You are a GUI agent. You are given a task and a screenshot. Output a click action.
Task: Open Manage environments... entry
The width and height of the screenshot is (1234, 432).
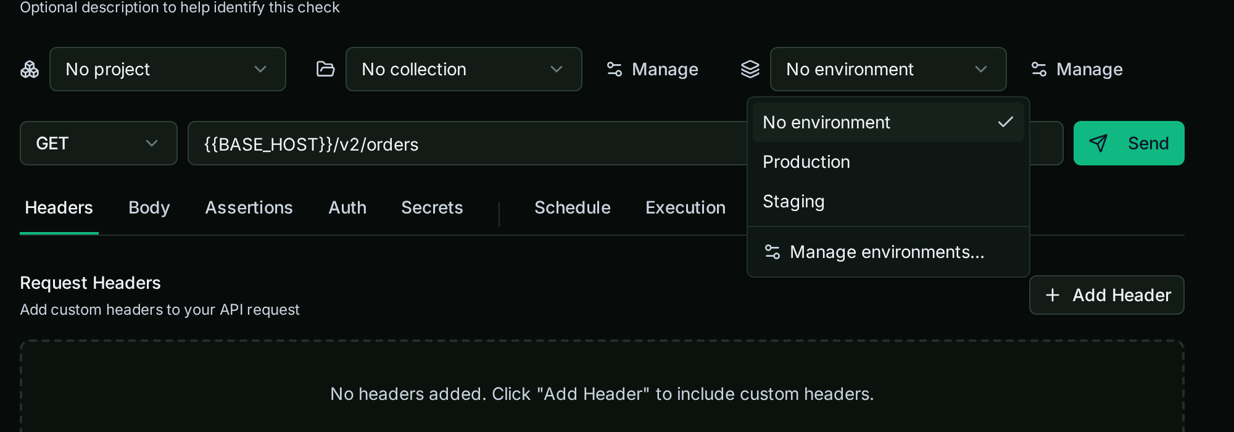[x=888, y=252]
